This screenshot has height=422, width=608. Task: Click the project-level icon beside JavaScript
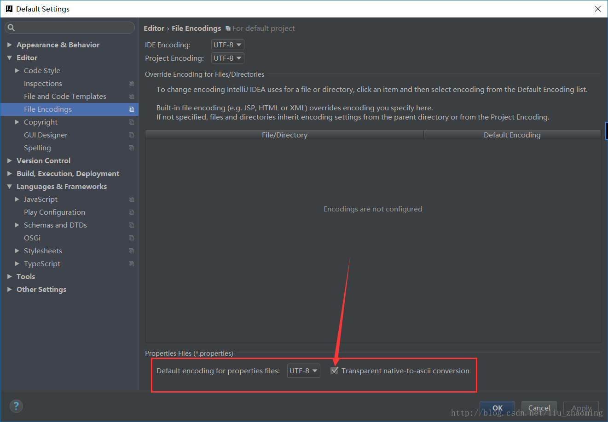coord(131,199)
